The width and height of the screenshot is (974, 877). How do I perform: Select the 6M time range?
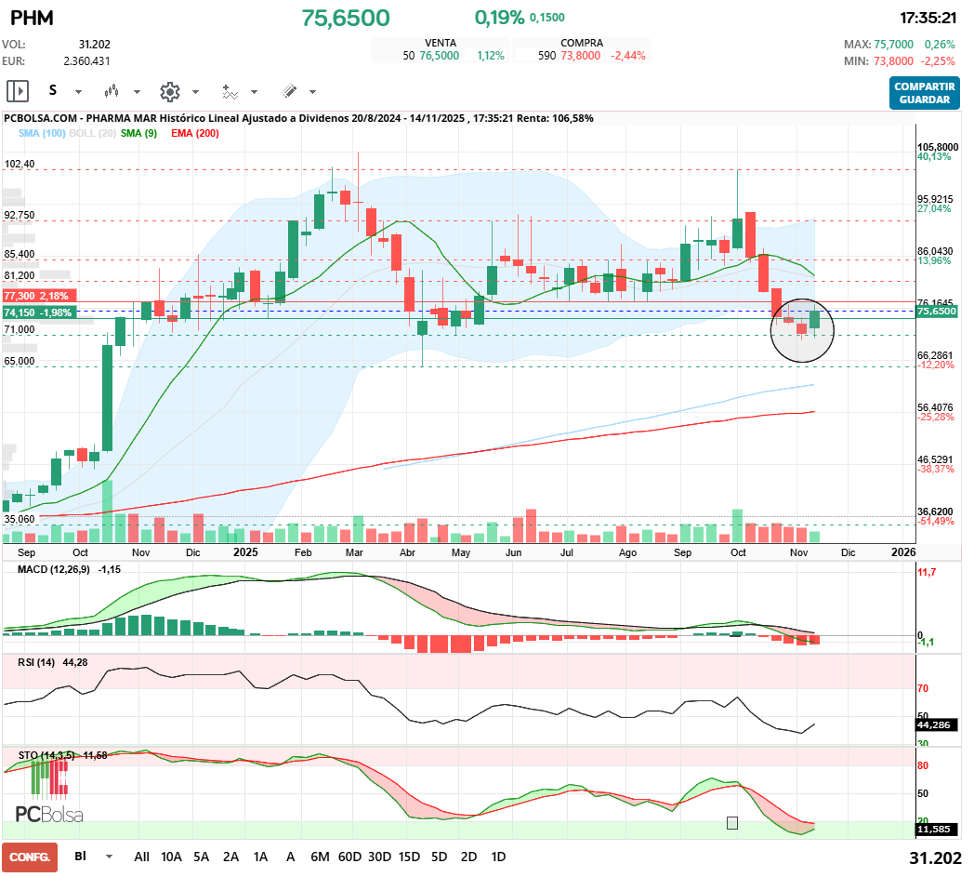[x=320, y=857]
